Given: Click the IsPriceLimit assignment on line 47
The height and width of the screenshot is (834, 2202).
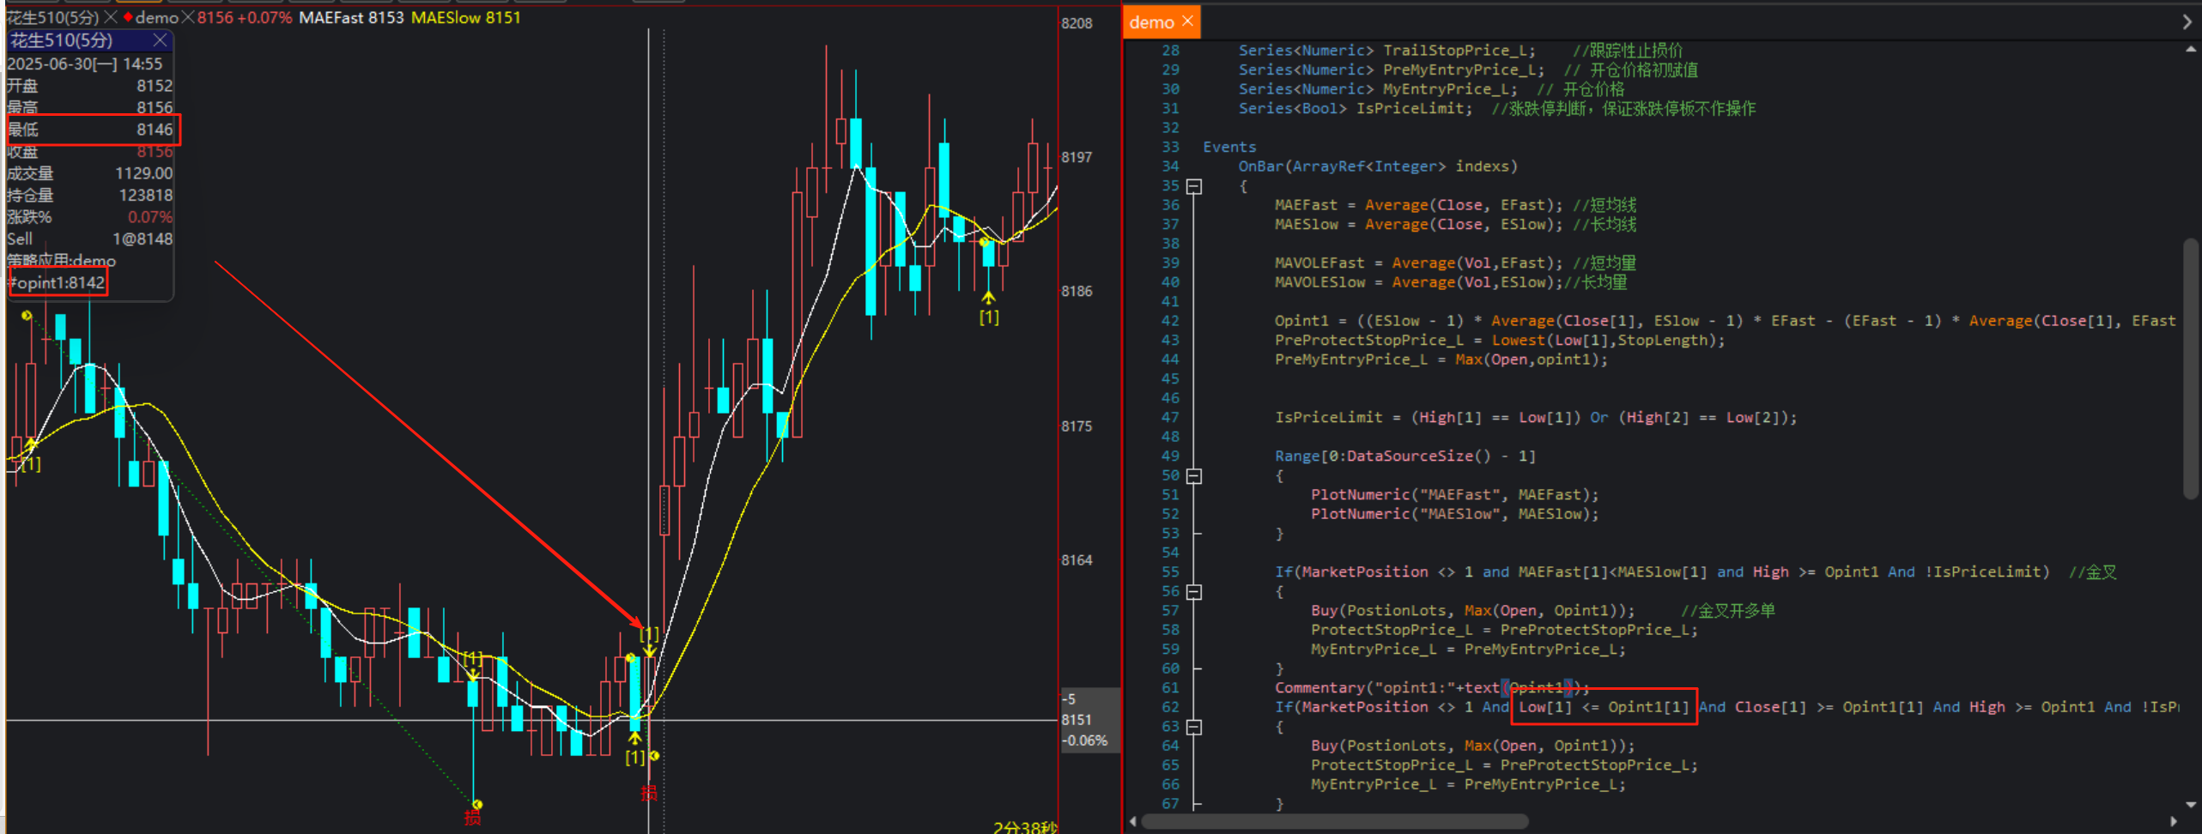Looking at the screenshot, I should (1535, 418).
